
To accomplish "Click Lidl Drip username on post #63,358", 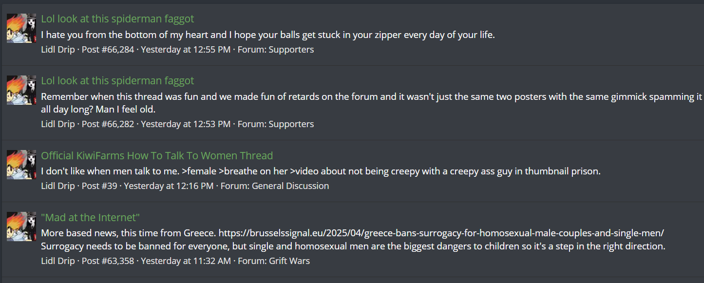I will pos(58,261).
